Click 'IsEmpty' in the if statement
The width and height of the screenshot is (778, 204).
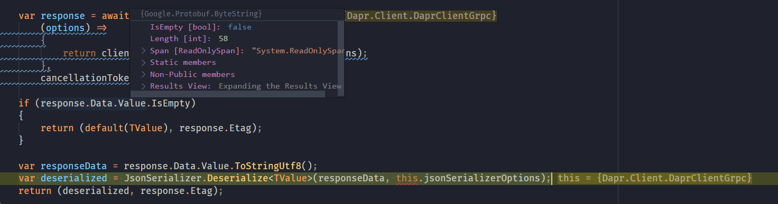coord(171,103)
